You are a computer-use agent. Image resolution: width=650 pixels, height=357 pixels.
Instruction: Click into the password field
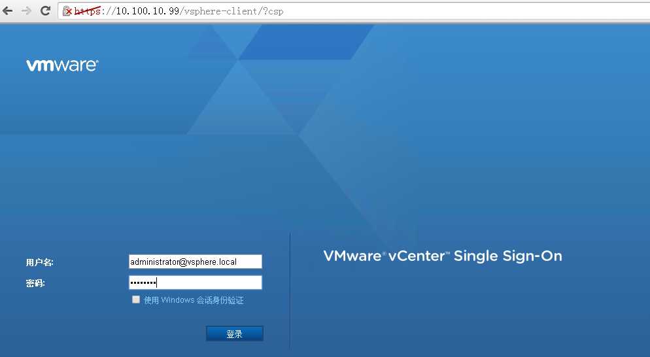point(196,282)
